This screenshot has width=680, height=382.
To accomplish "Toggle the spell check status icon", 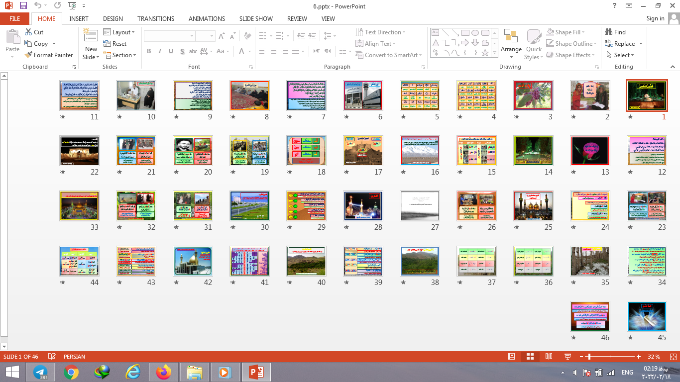I will [x=52, y=357].
